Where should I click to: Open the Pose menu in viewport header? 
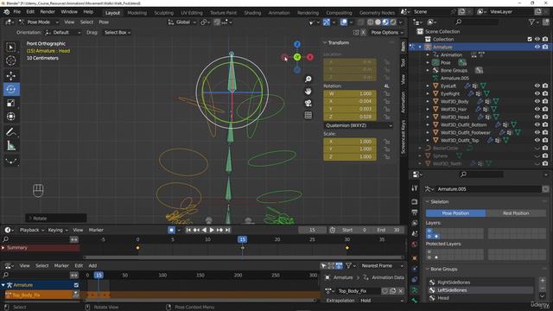(104, 22)
